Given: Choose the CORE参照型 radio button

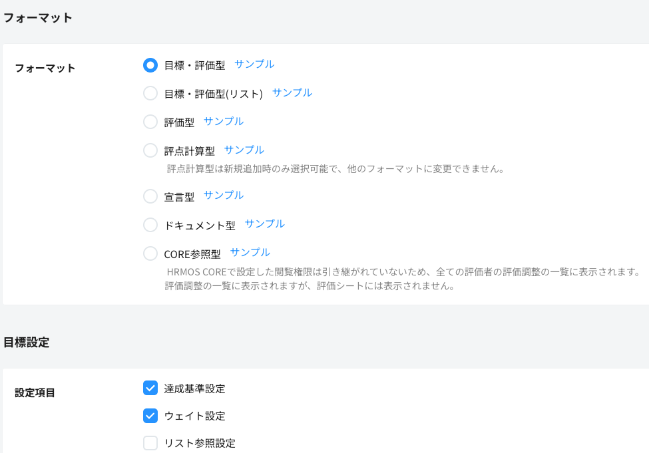Looking at the screenshot, I should pyautogui.click(x=150, y=253).
